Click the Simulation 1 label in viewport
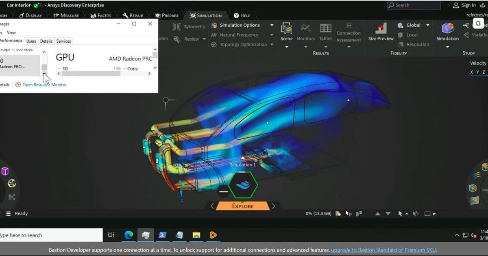 (x=243, y=165)
